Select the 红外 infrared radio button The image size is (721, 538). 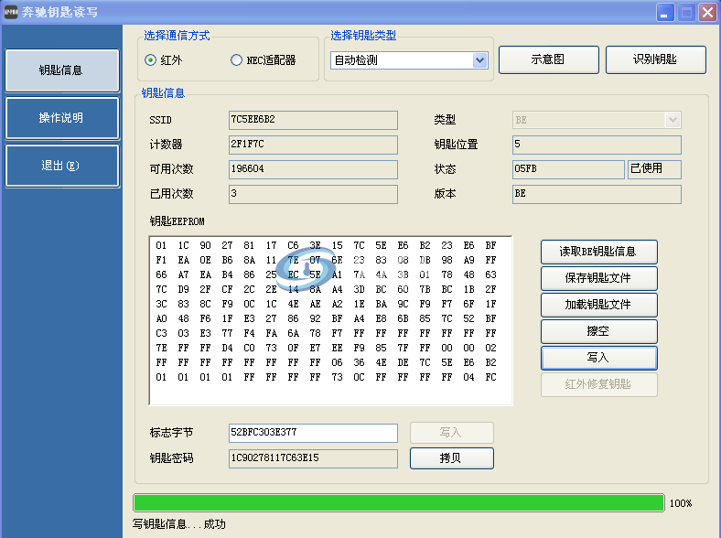[150, 60]
